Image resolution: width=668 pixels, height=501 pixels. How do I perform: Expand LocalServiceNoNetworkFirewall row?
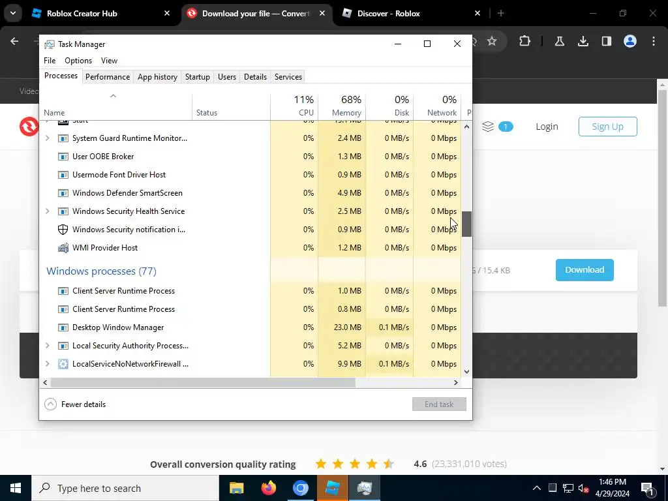tap(47, 364)
